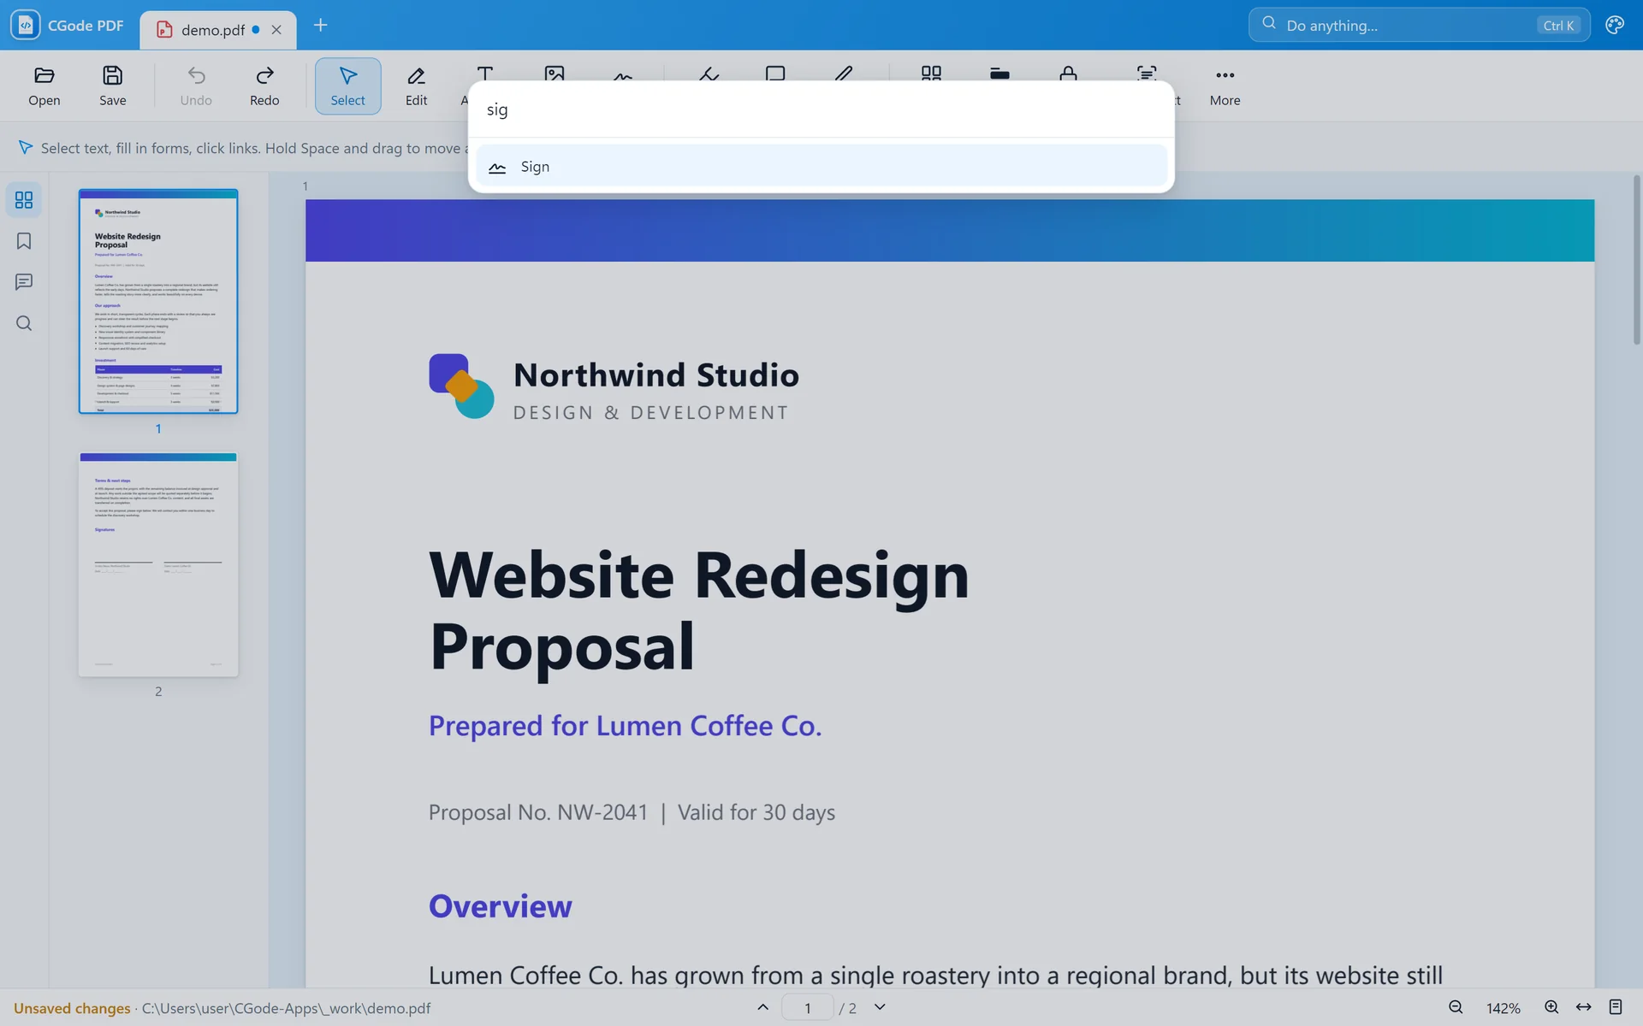Screen dimensions: 1643x1026
Task: Go to previous page arrow
Action: click(x=762, y=1007)
